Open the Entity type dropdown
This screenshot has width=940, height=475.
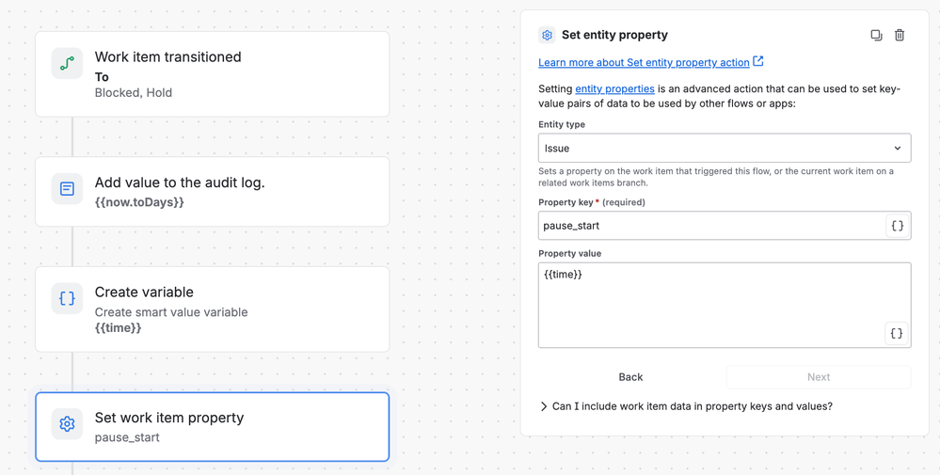pyautogui.click(x=725, y=148)
